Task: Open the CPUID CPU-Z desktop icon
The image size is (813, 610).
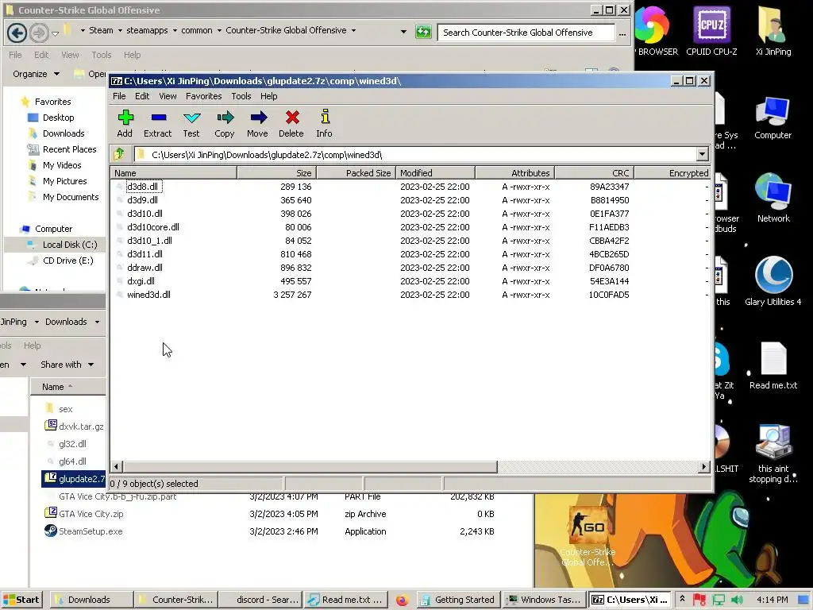Action: 711,32
